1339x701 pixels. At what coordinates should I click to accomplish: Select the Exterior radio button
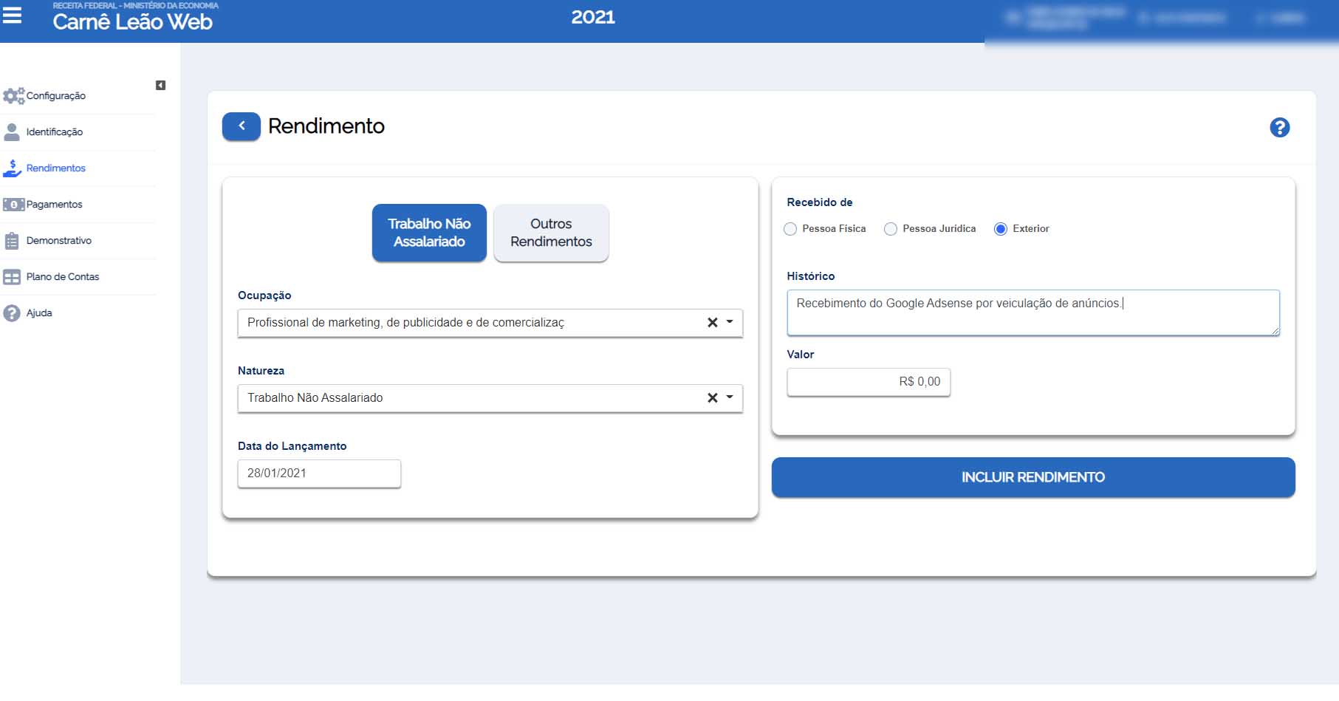1001,229
